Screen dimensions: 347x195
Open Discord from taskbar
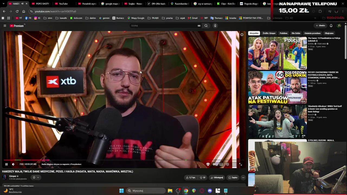point(210,191)
